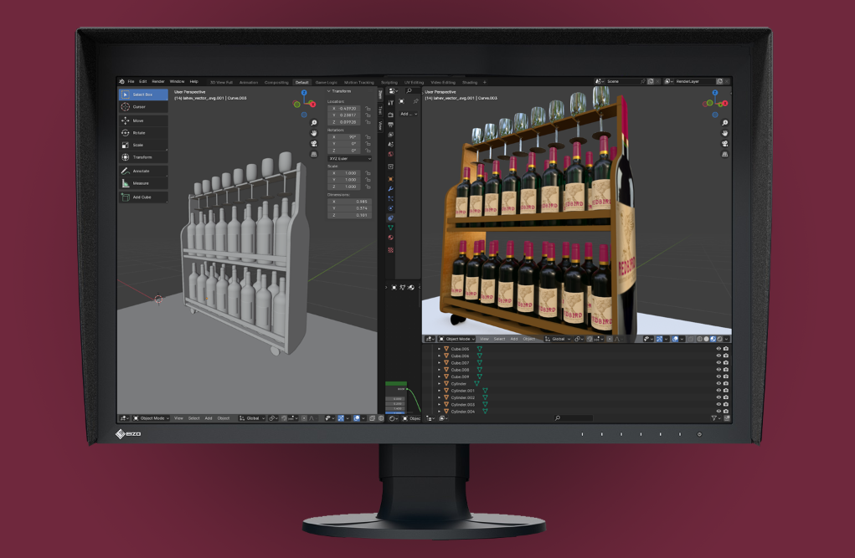Click the pan hand icon in the left viewport
This screenshot has width=855, height=558.
(314, 133)
